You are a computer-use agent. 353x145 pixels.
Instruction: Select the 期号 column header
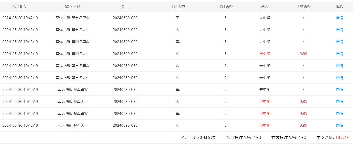125,7
